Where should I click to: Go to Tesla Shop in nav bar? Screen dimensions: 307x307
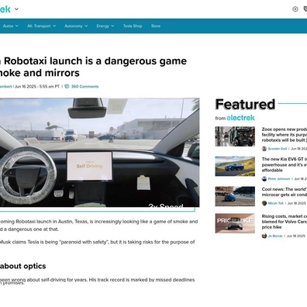133,26
